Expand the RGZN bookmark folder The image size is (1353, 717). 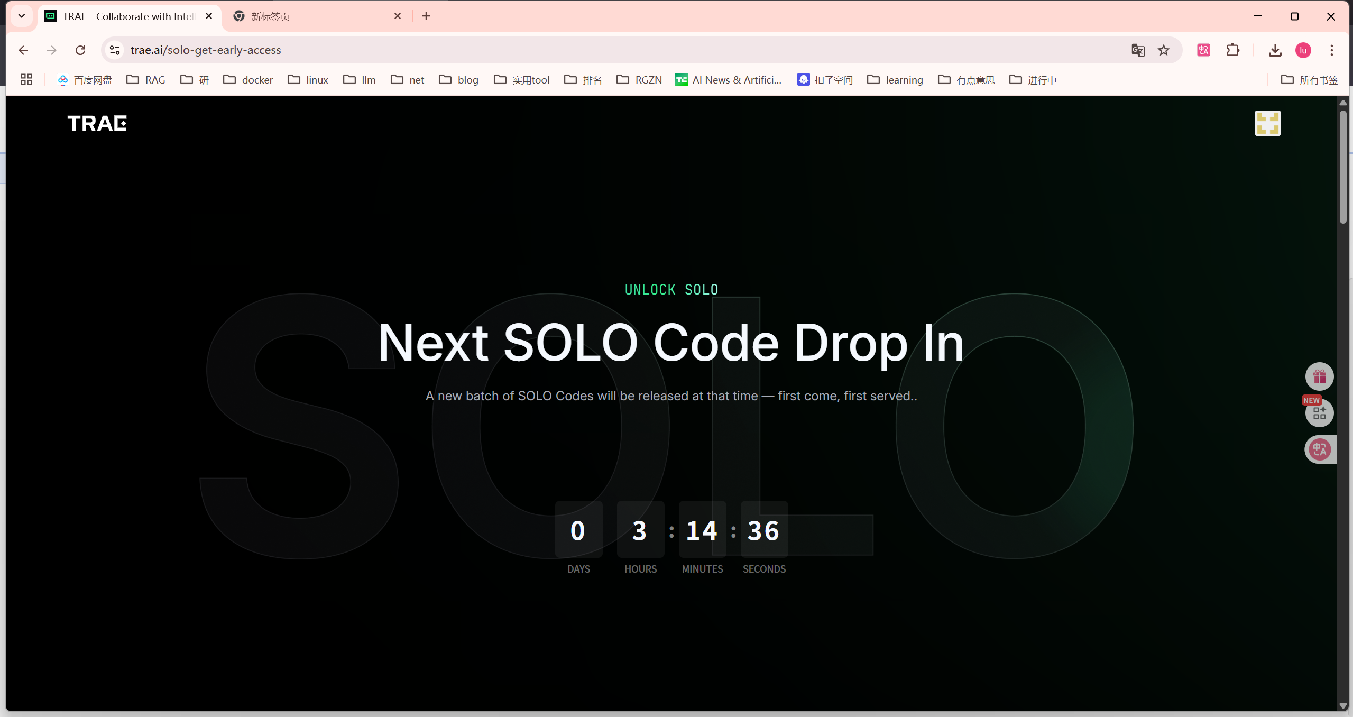(x=639, y=80)
